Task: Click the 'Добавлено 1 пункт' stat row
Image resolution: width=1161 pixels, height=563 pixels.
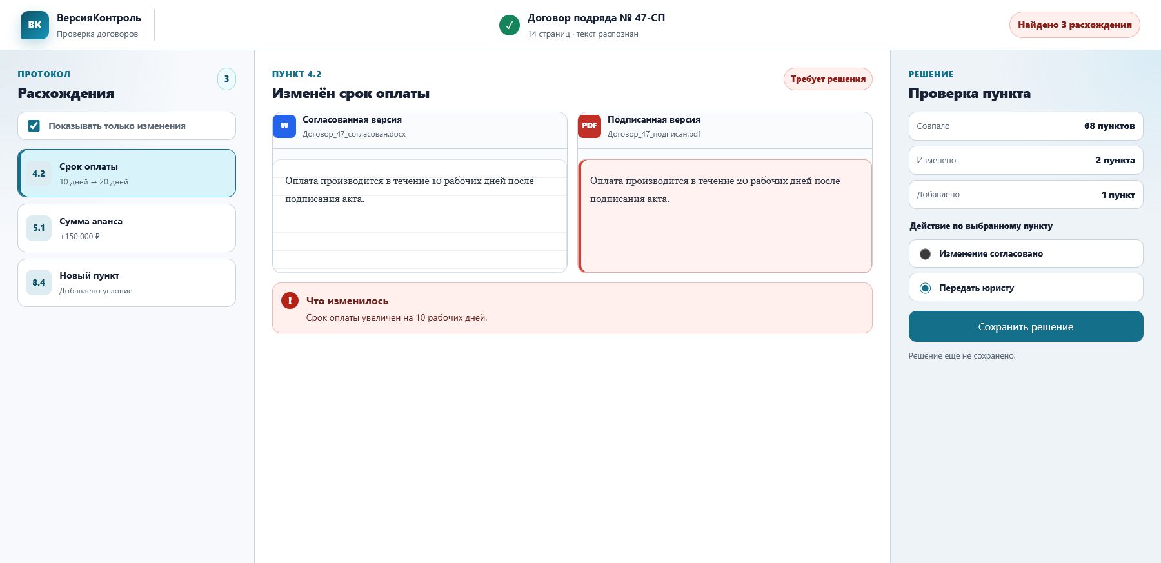Action: coord(1026,194)
